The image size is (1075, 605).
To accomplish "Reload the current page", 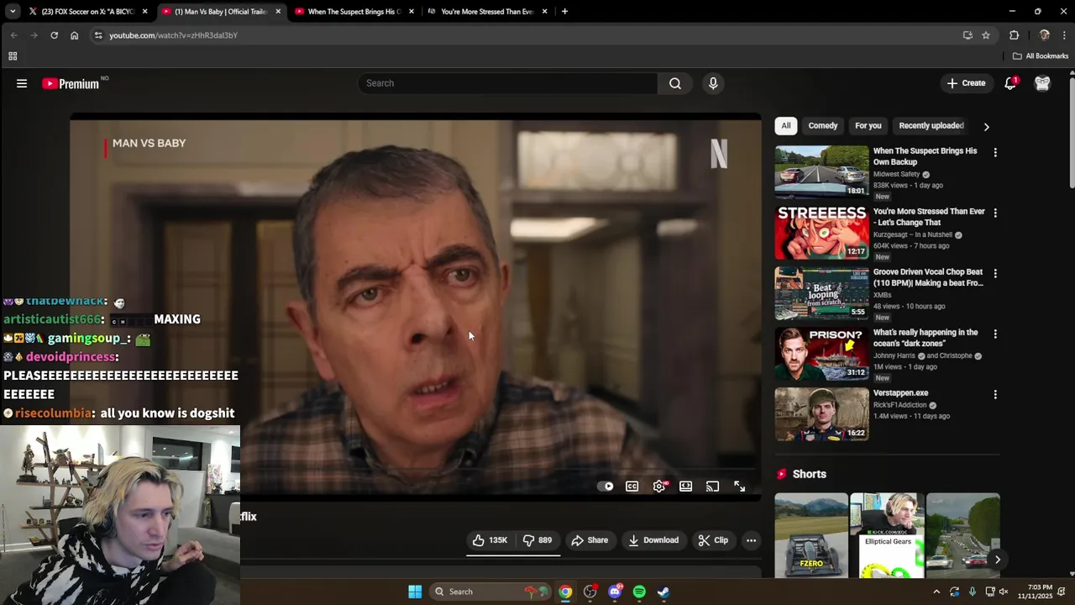I will tap(54, 35).
